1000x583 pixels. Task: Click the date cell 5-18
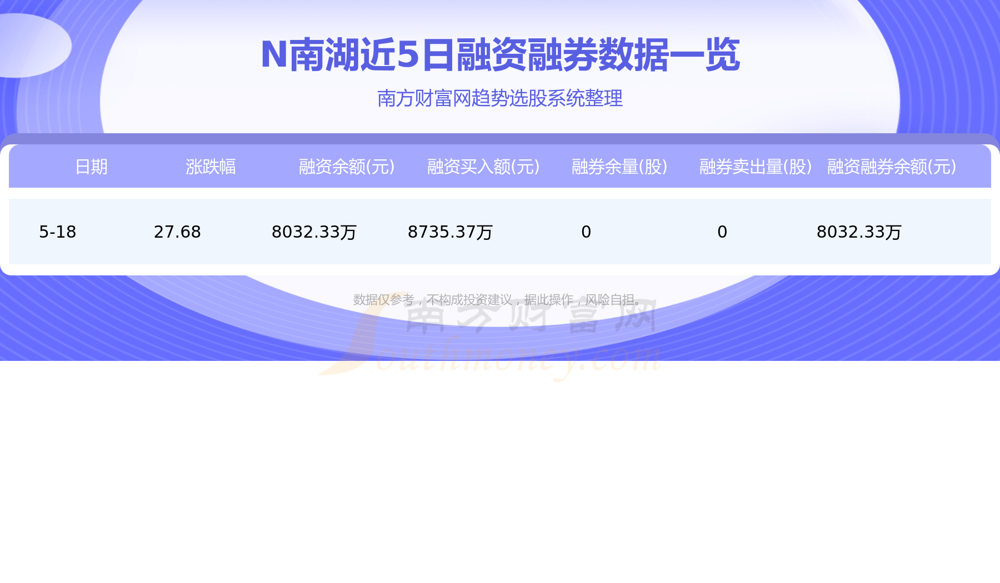coord(58,232)
